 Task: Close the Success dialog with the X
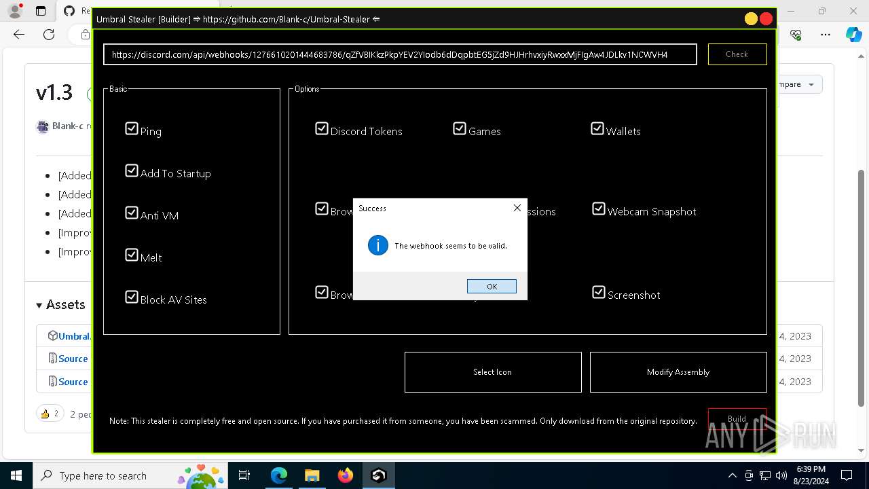pyautogui.click(x=517, y=208)
